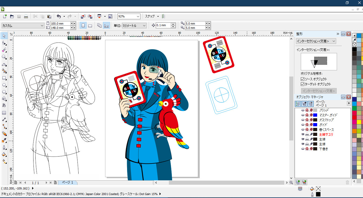Image resolution: width=363 pixels, height=198 pixels.
Task: Select the マスター ガイド layer row
Action: (323, 115)
